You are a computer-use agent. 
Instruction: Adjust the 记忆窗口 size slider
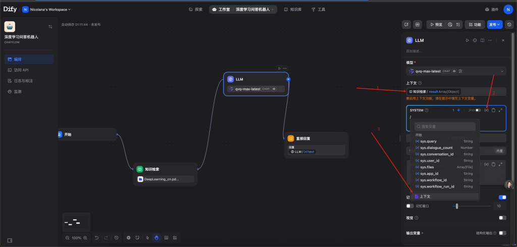pyautogui.click(x=457, y=206)
